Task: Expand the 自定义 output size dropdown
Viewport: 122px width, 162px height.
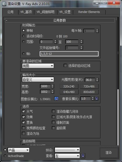Action: 38,80
